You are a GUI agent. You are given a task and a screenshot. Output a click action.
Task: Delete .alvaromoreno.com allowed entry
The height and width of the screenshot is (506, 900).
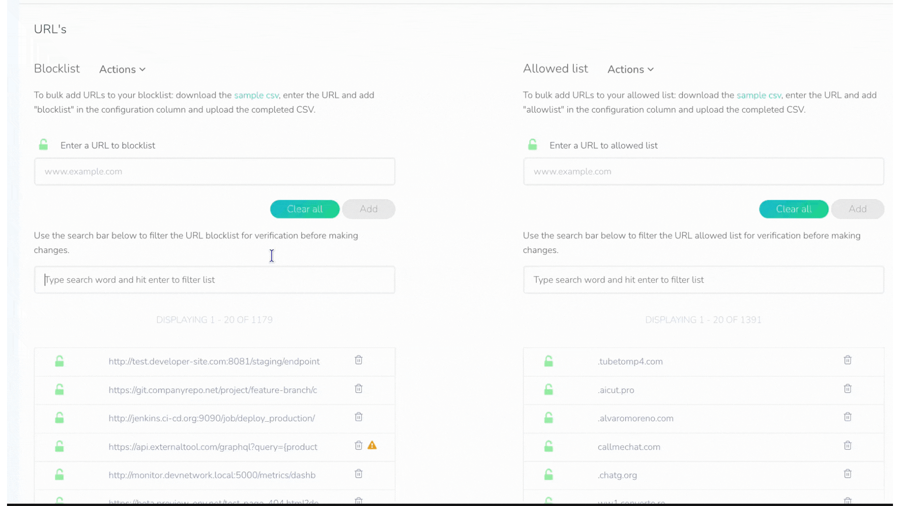[x=847, y=417]
